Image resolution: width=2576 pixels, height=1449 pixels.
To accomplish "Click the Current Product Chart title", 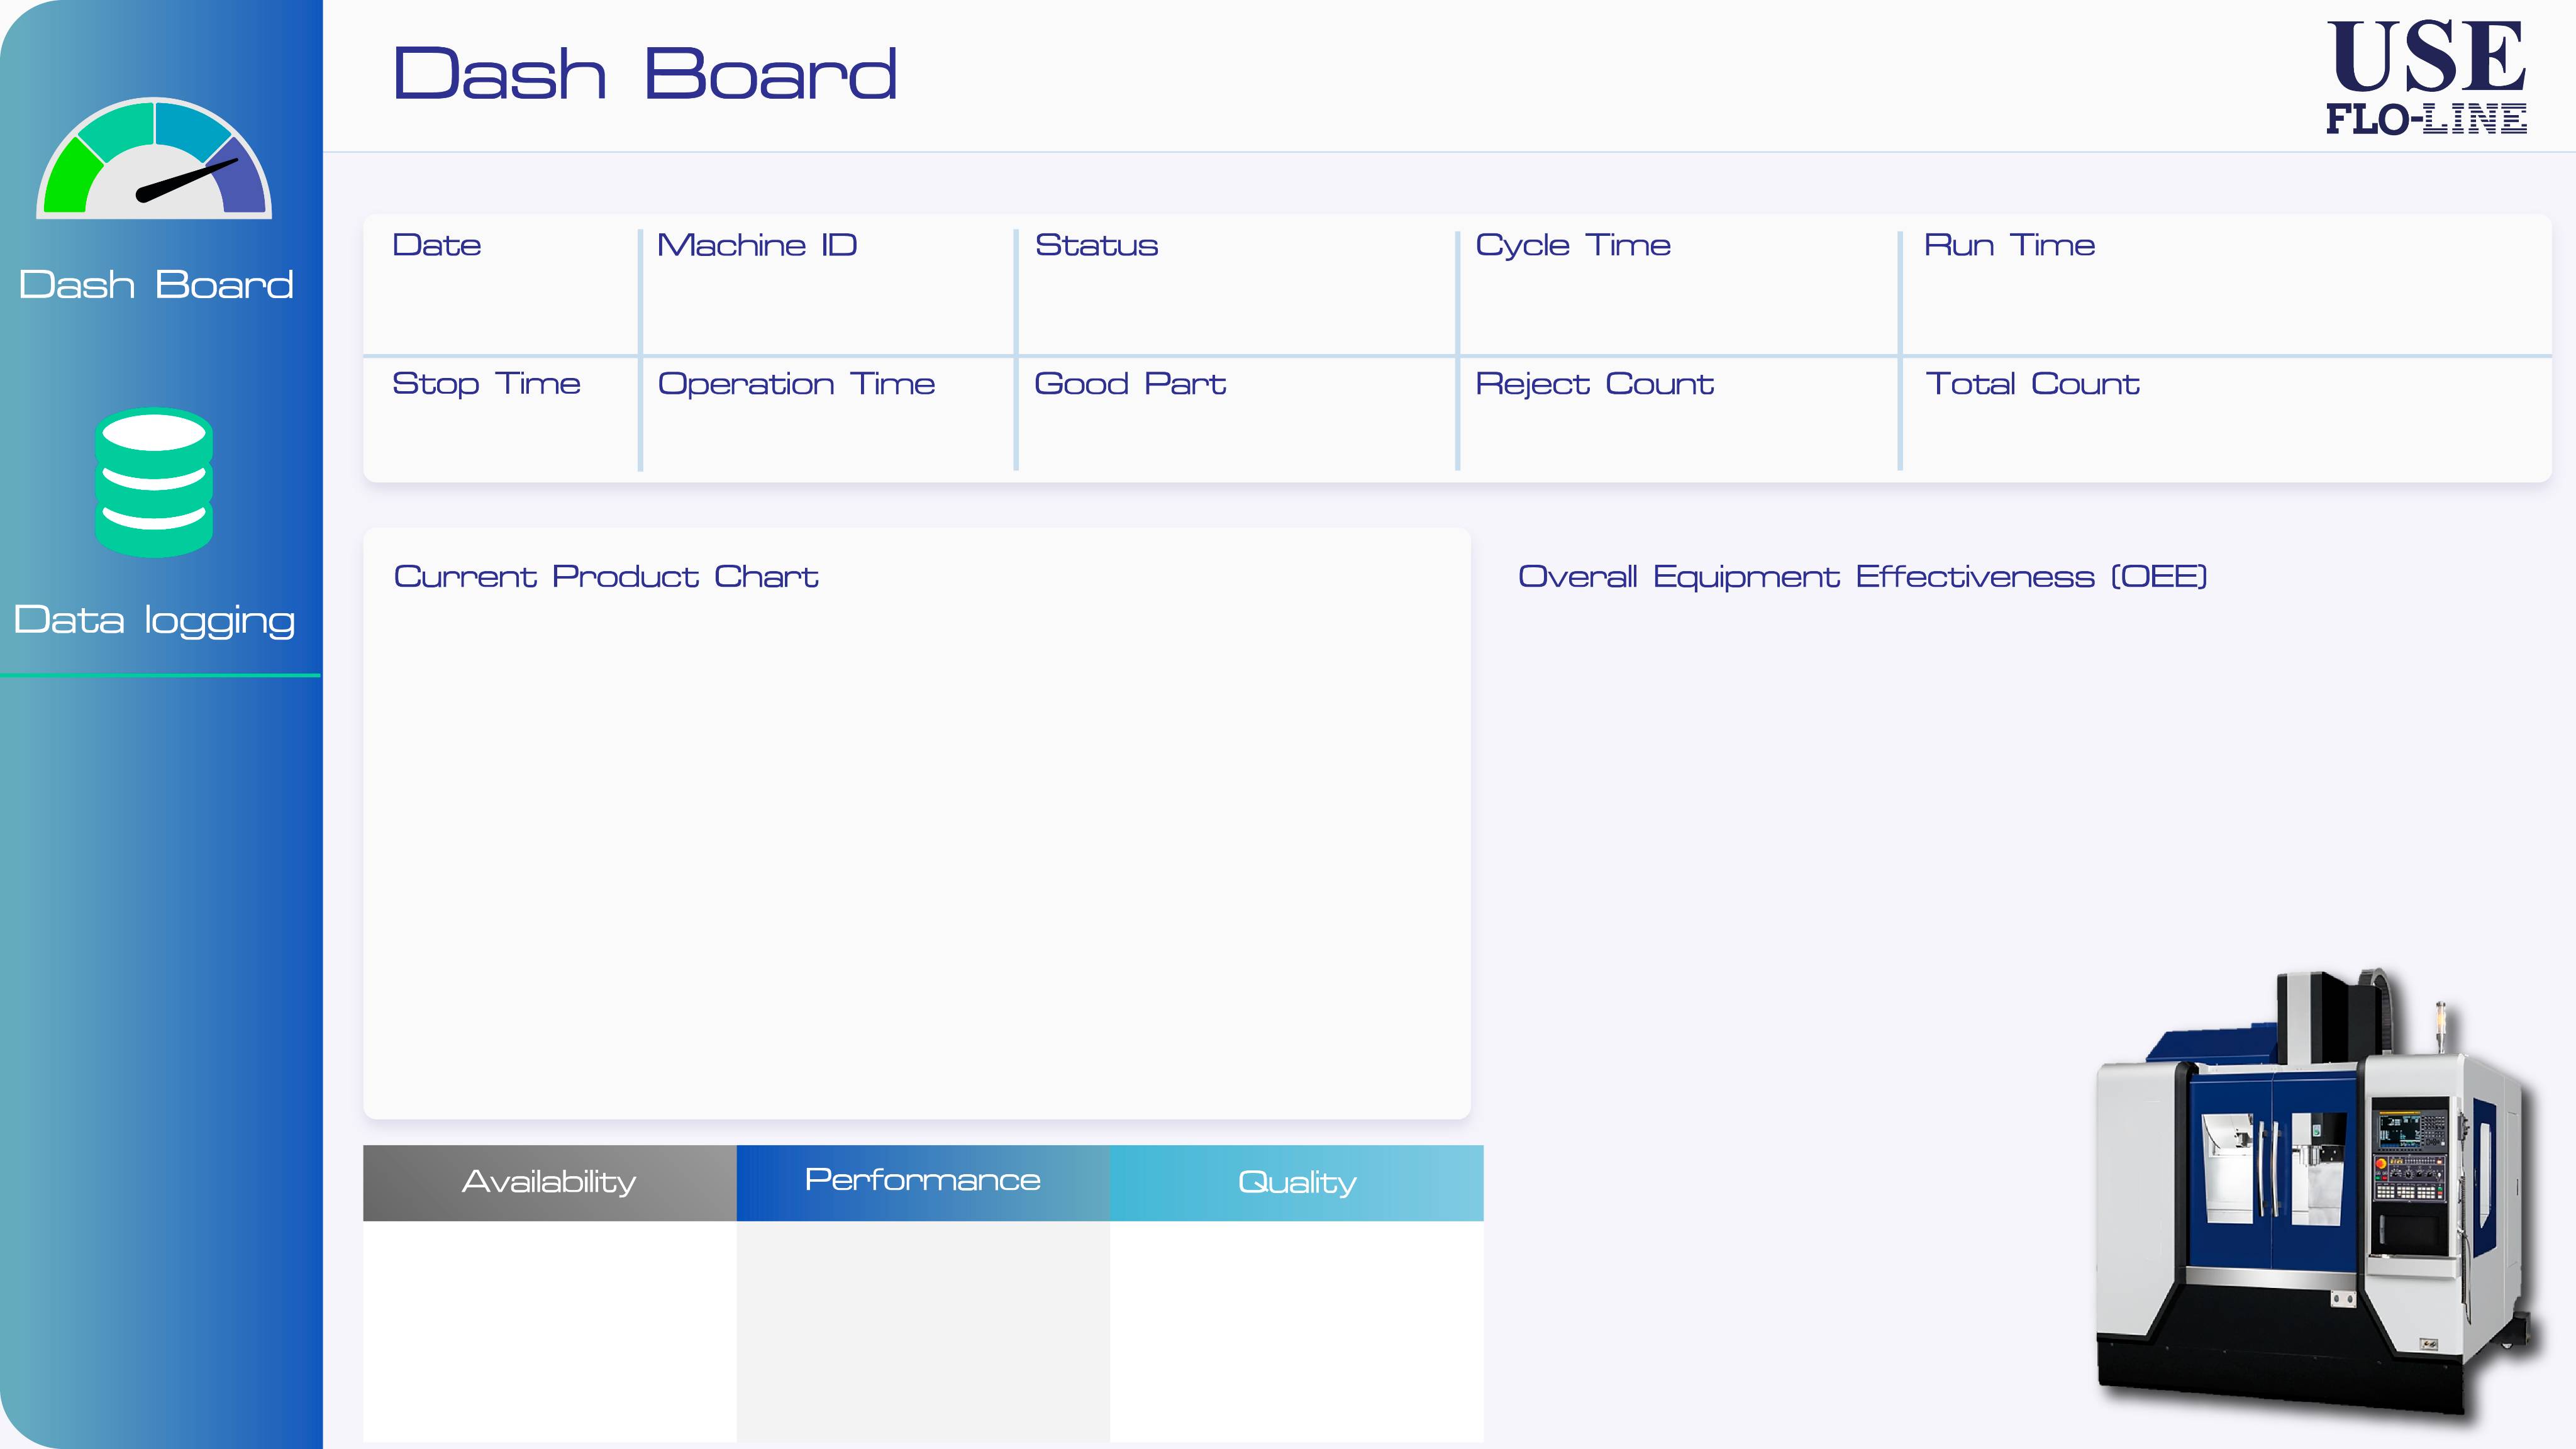I will click(x=606, y=577).
